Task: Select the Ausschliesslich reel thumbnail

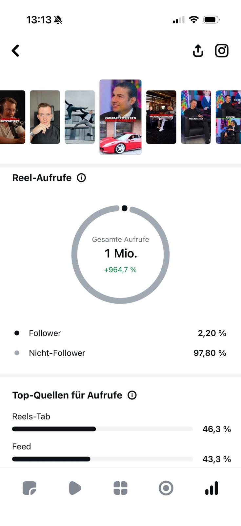Action: coord(196,117)
